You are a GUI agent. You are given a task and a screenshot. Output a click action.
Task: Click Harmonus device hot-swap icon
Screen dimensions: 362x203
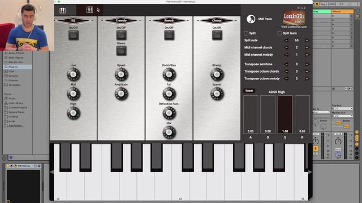pos(35,166)
